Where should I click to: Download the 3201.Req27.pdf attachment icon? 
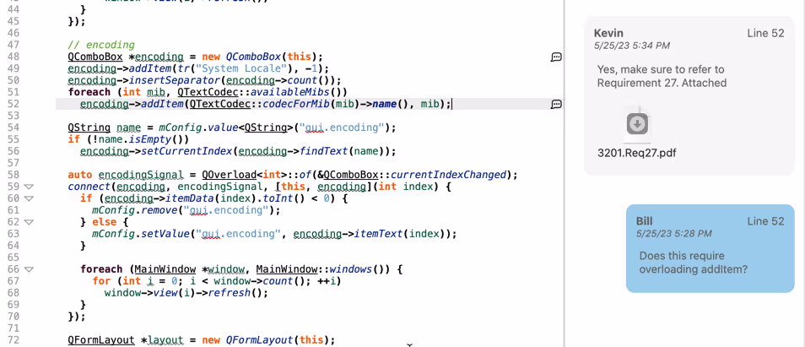pos(636,124)
